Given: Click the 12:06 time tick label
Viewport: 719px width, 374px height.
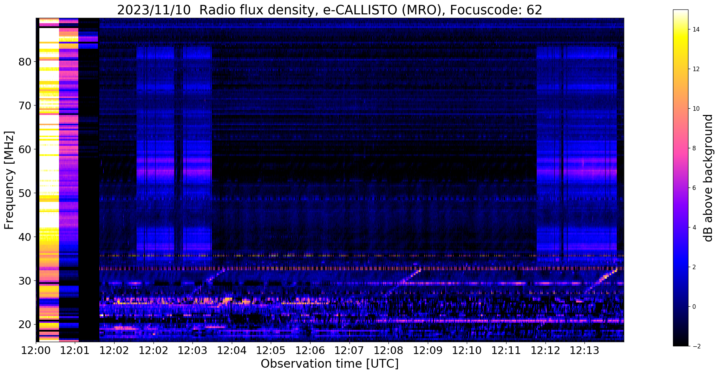Looking at the screenshot, I should pos(310,350).
